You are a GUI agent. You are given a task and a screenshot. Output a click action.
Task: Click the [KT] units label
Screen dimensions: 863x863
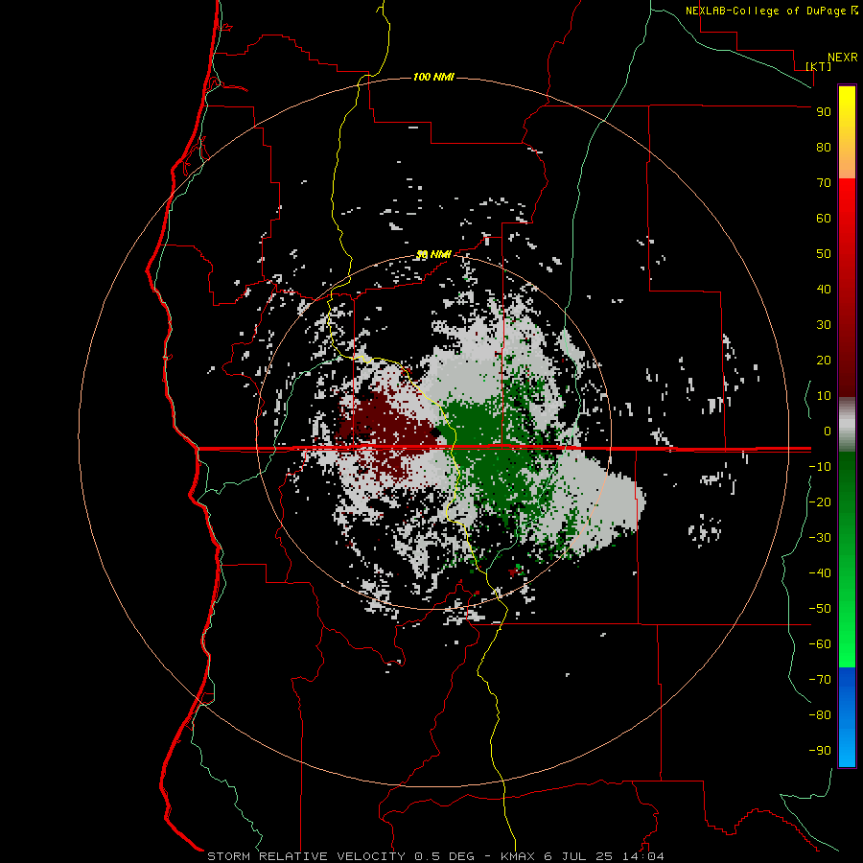tap(818, 66)
